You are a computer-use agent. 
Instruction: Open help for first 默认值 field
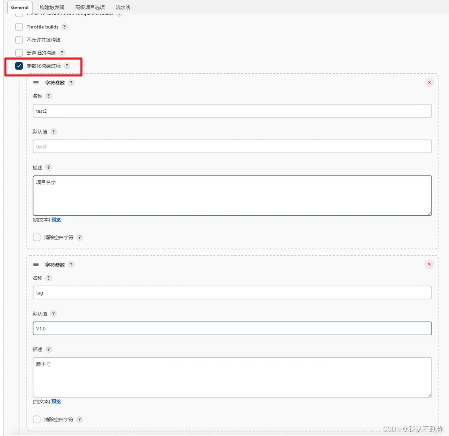pyautogui.click(x=54, y=132)
